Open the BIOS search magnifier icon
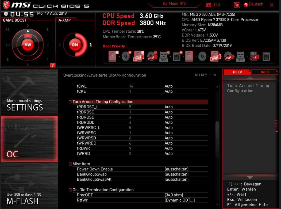This screenshot has height=209, width=281. tap(237, 5)
